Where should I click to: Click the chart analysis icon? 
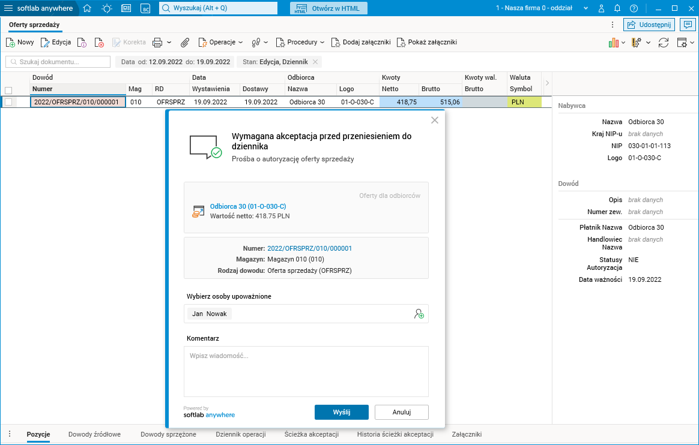614,42
